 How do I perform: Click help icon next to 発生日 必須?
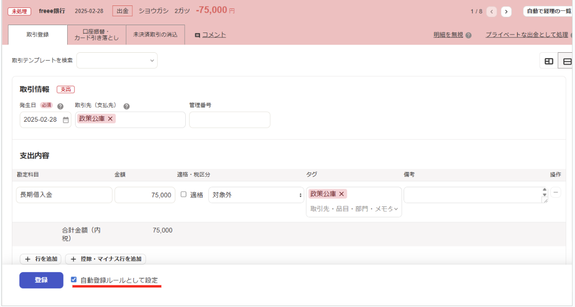(x=60, y=106)
